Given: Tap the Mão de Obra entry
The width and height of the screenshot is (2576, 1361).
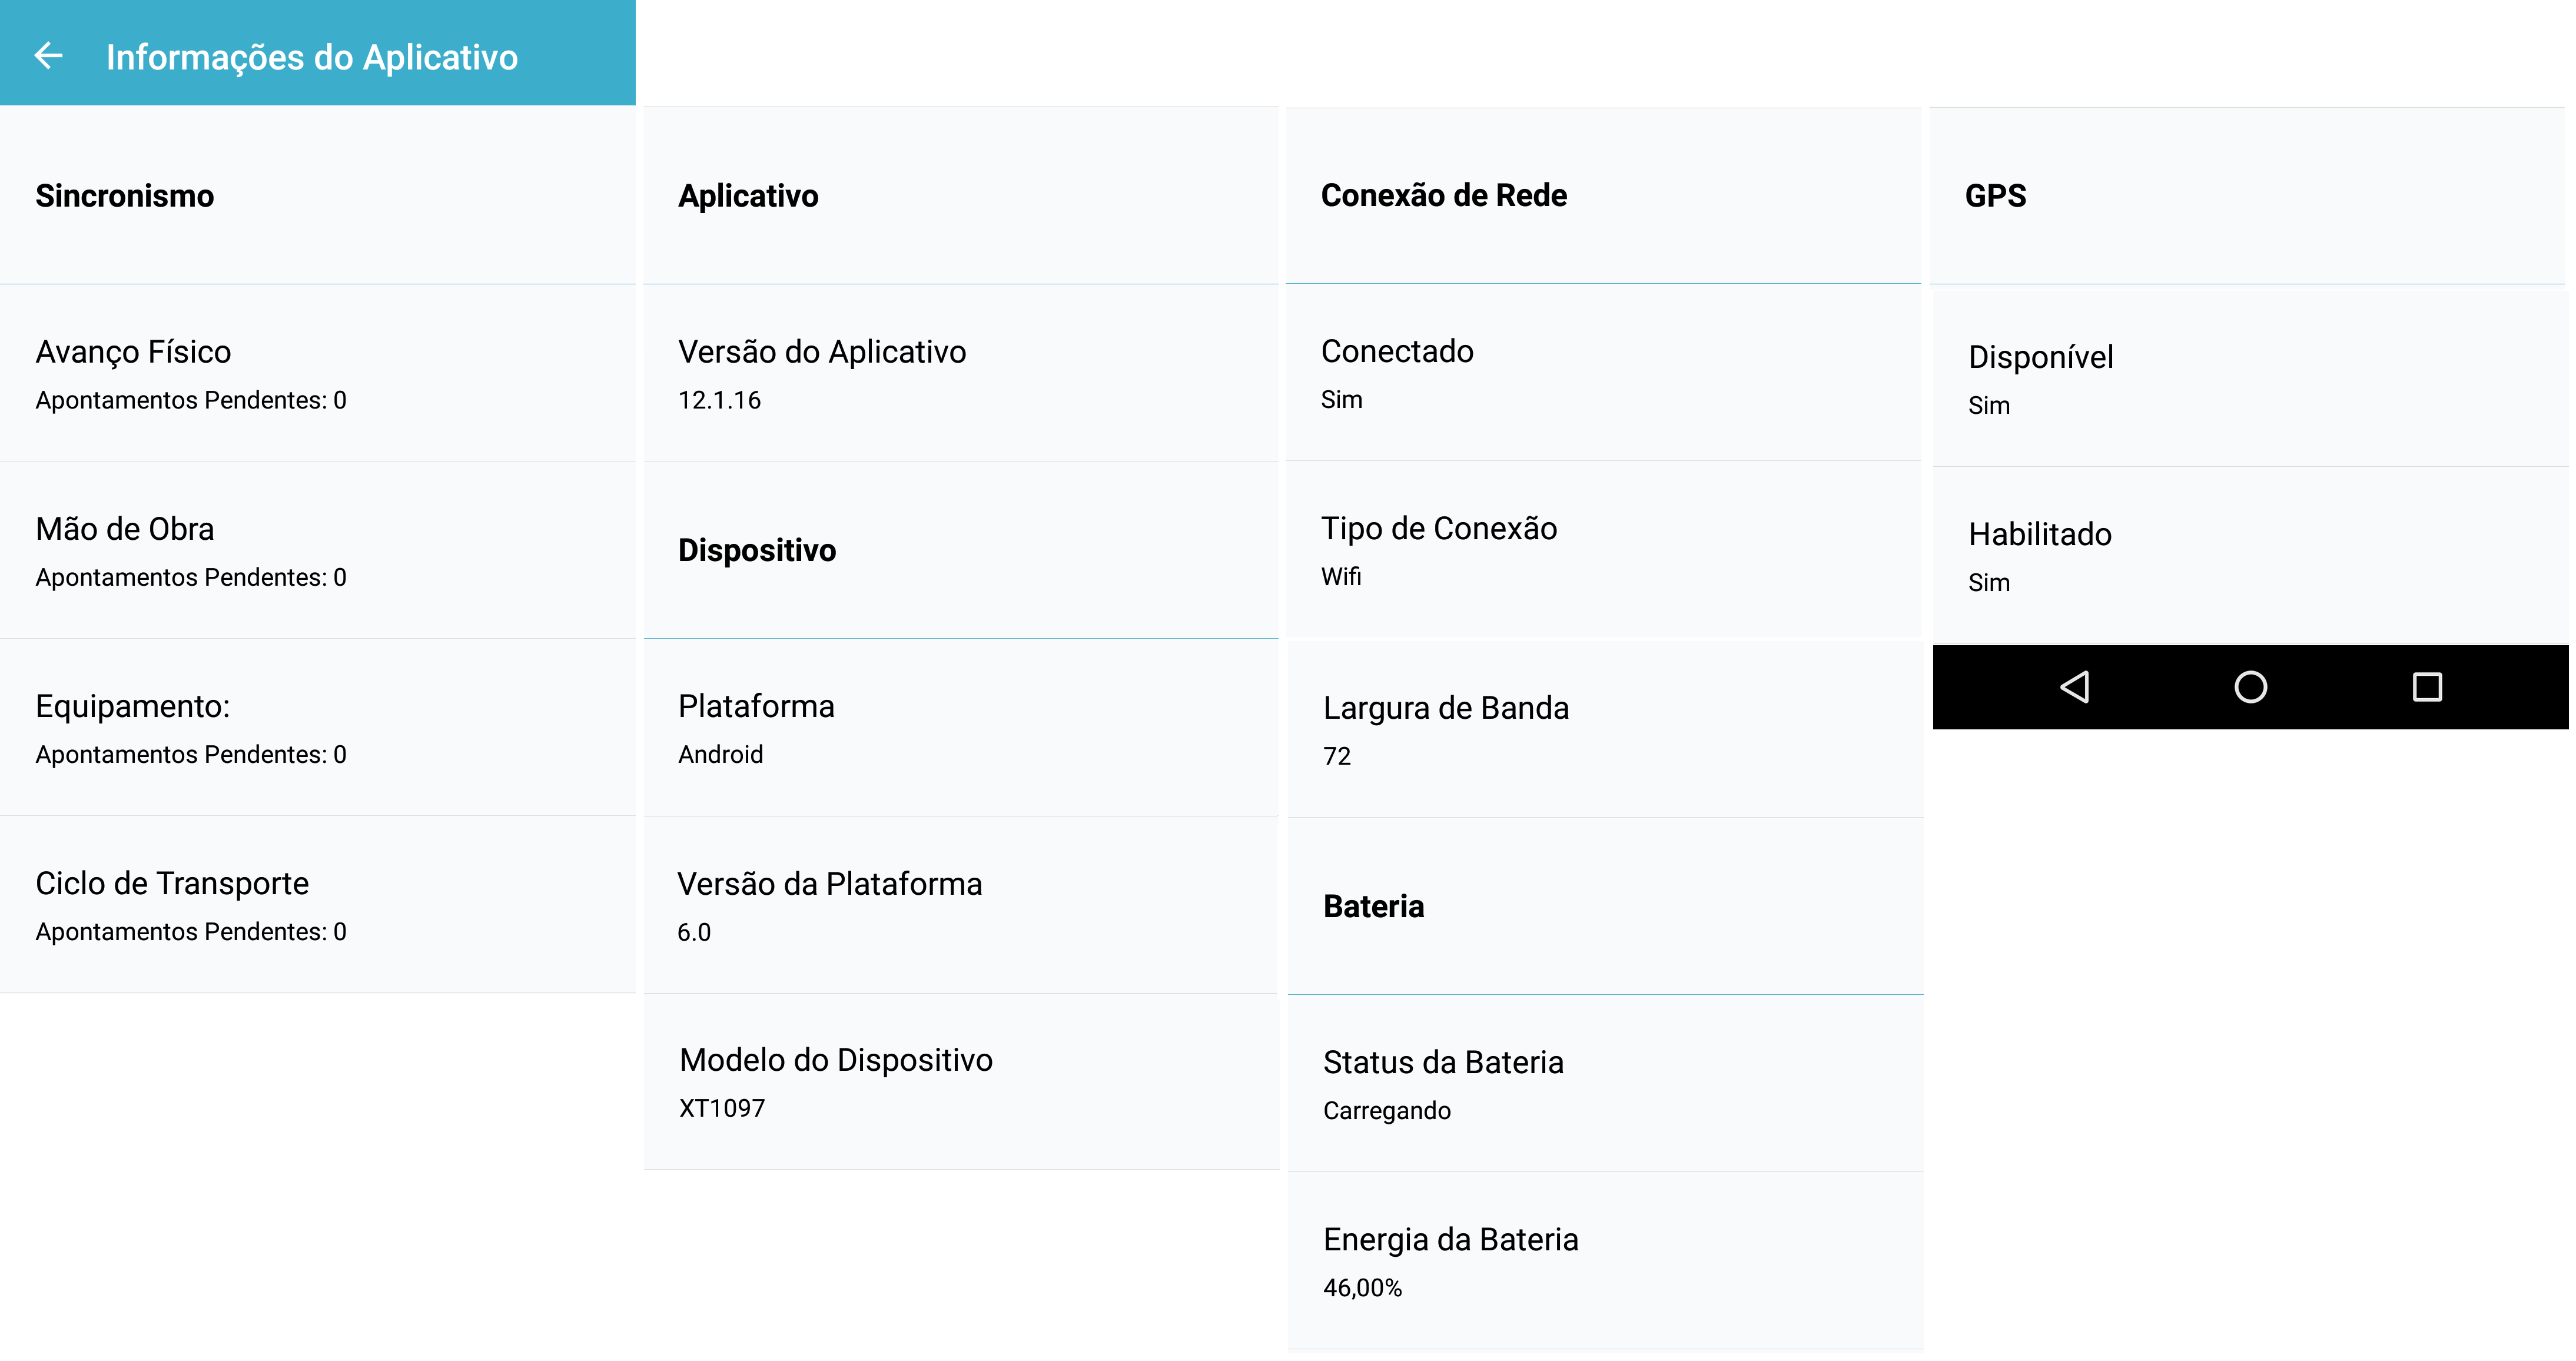Looking at the screenshot, I should 317,551.
